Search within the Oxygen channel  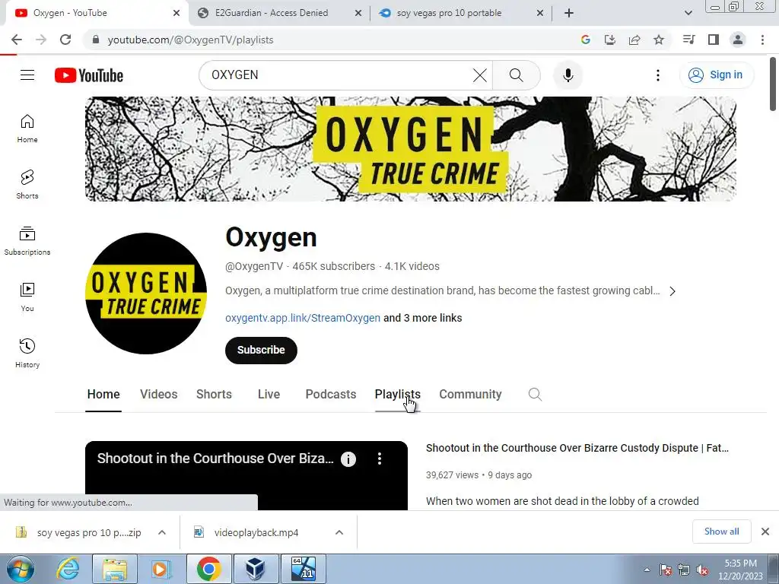pyautogui.click(x=535, y=395)
